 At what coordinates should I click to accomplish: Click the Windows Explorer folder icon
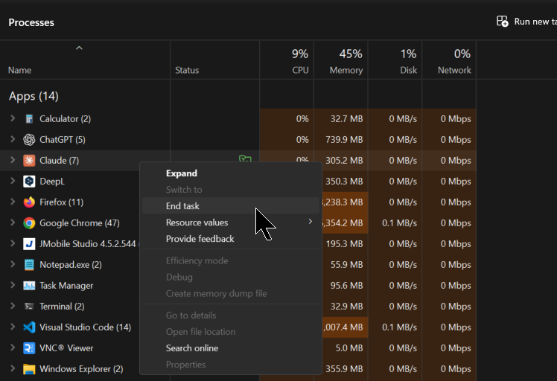29,369
